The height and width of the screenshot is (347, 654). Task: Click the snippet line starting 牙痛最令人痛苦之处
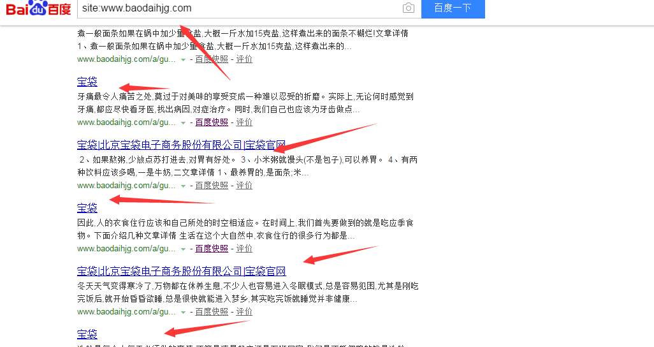click(x=245, y=96)
